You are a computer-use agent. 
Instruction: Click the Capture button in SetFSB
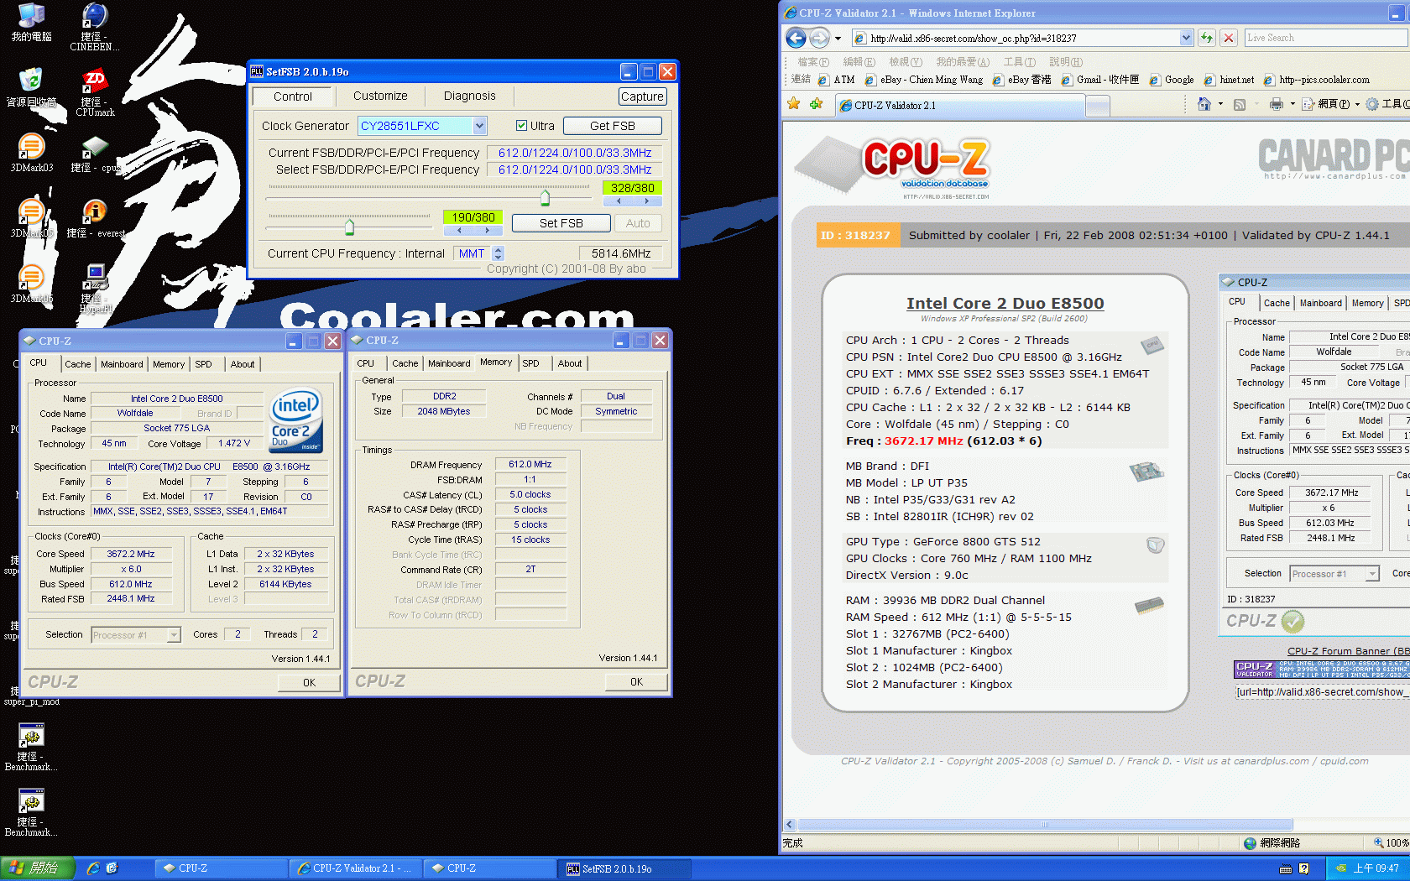pyautogui.click(x=642, y=96)
